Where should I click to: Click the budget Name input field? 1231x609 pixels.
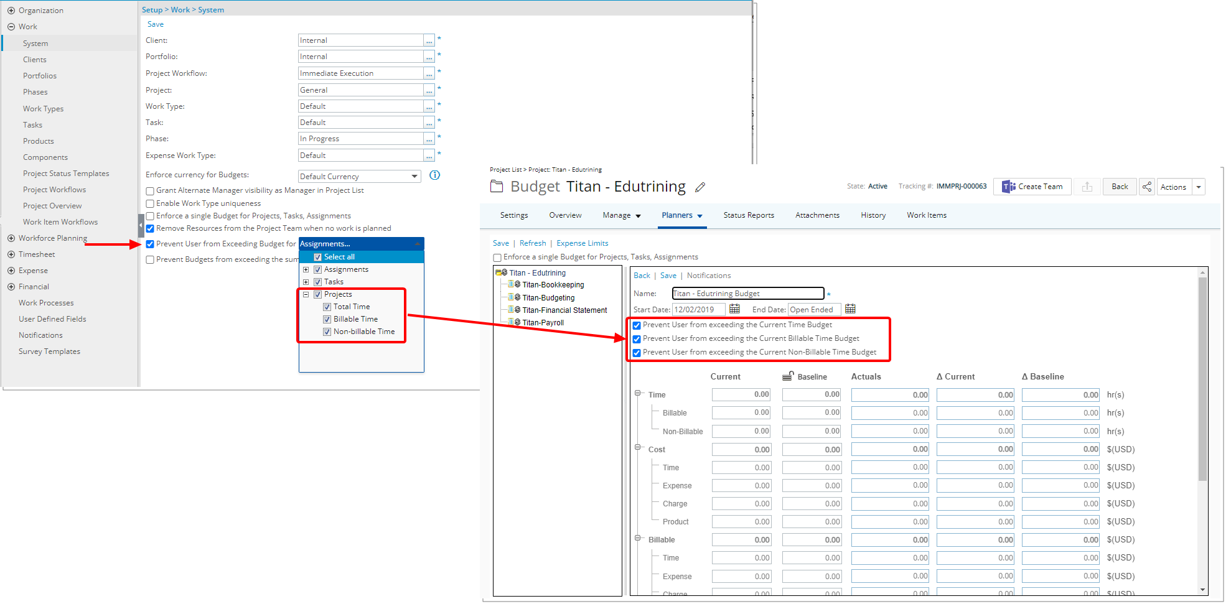748,294
